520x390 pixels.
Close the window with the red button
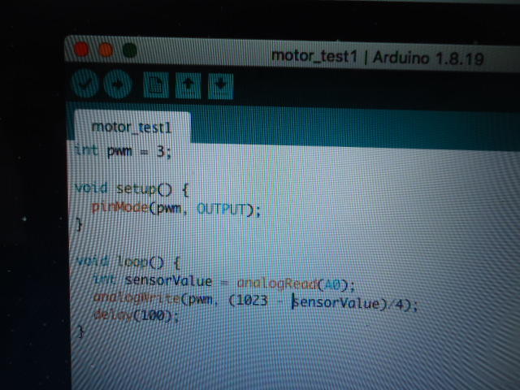click(81, 50)
